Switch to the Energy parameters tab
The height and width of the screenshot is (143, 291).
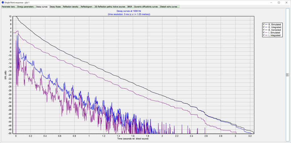(x=26, y=7)
